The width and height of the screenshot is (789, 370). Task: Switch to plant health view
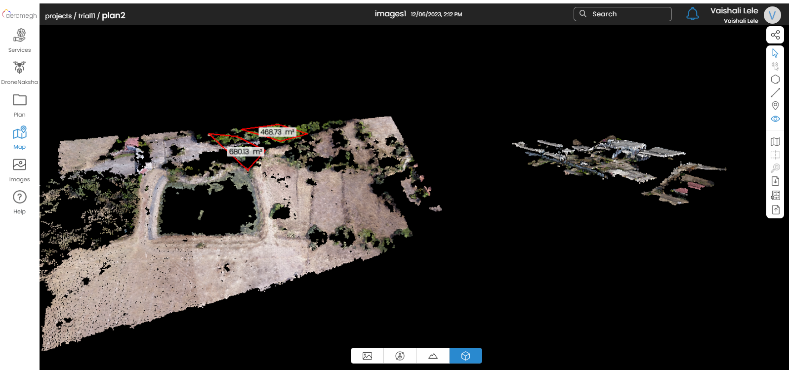[400, 356]
